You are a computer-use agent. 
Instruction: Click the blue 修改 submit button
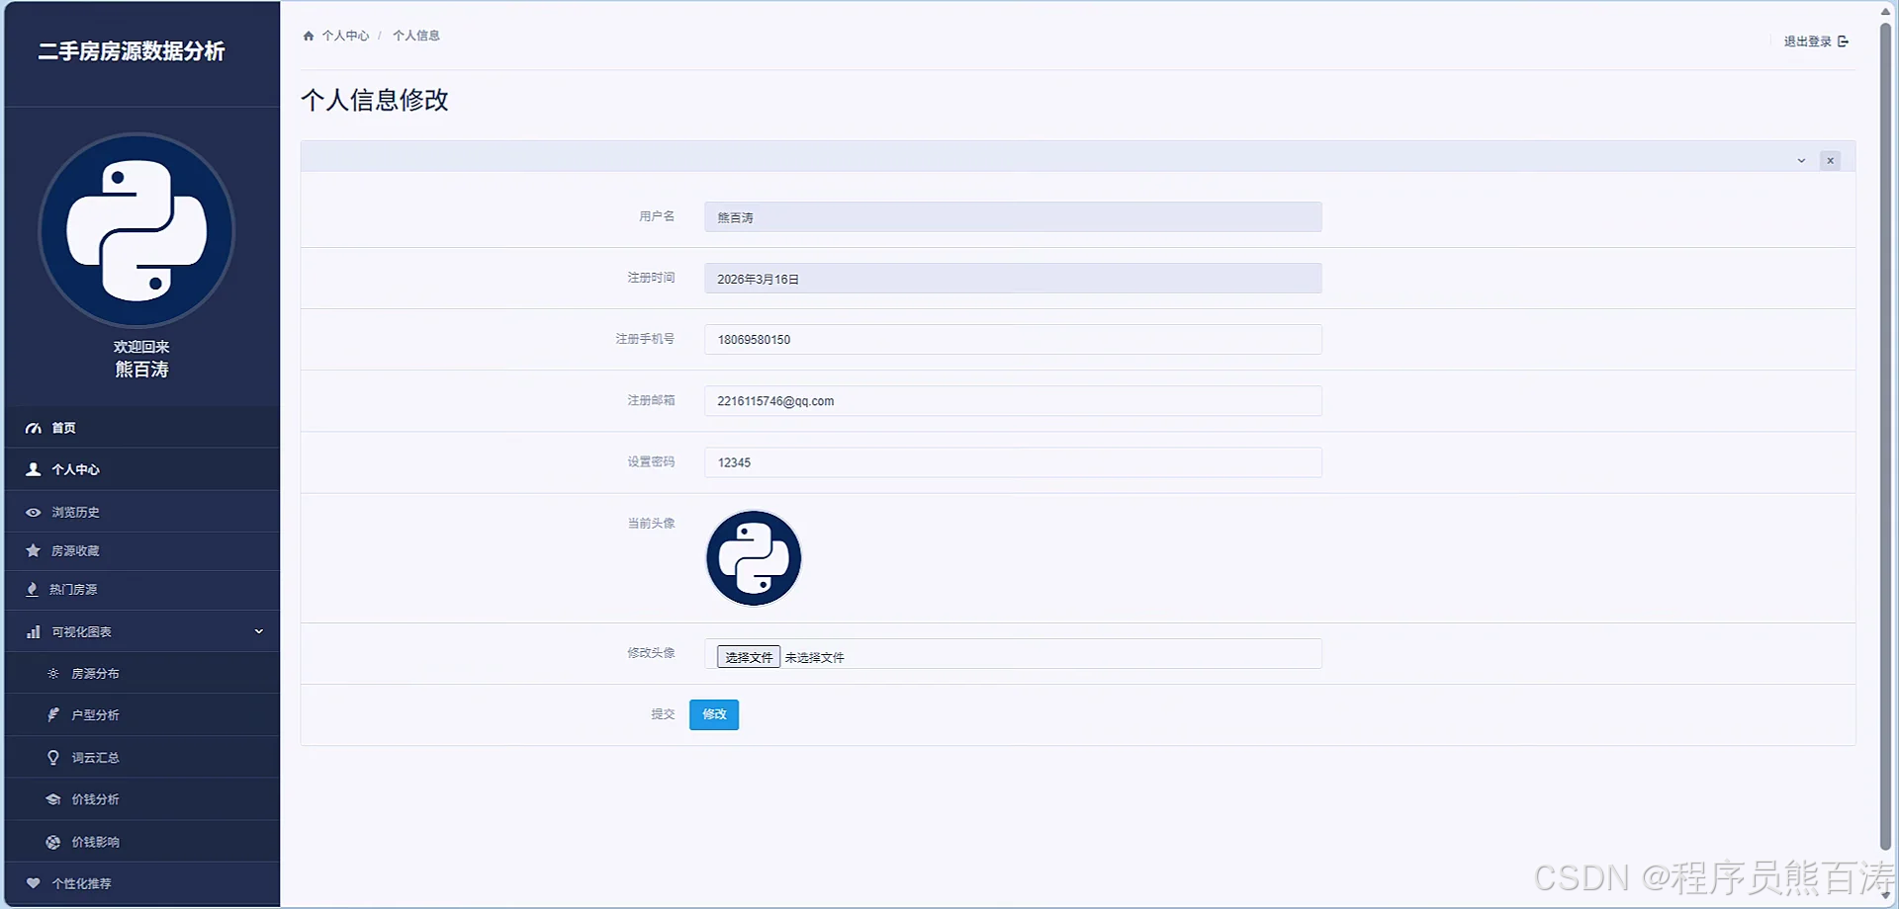714,714
